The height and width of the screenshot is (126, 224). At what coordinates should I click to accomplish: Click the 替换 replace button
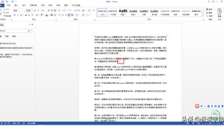pos(209,13)
